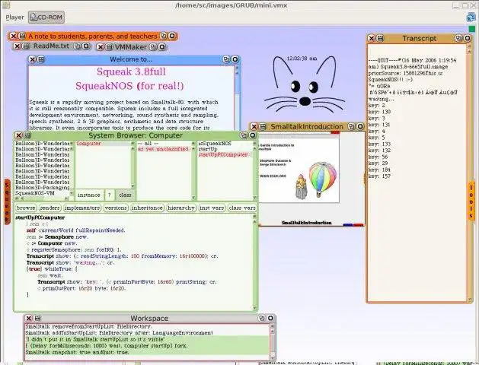The width and height of the screenshot is (479, 365).
Task: Collapse the SmalltalkIntroduction window
Action: click(360, 126)
